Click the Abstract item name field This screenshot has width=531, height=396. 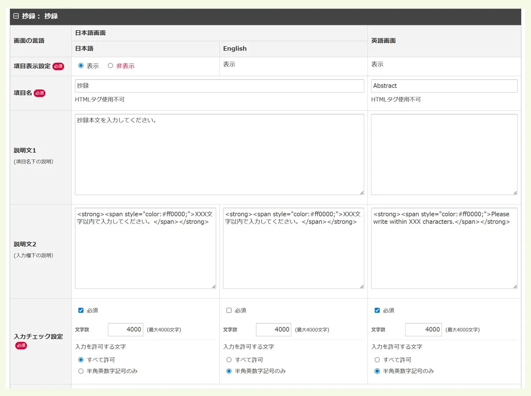[444, 86]
